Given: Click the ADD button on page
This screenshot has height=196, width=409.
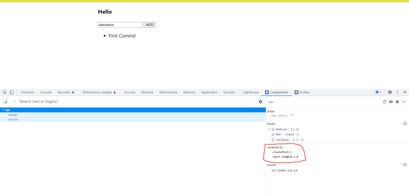Looking at the screenshot, I should pyautogui.click(x=150, y=24).
